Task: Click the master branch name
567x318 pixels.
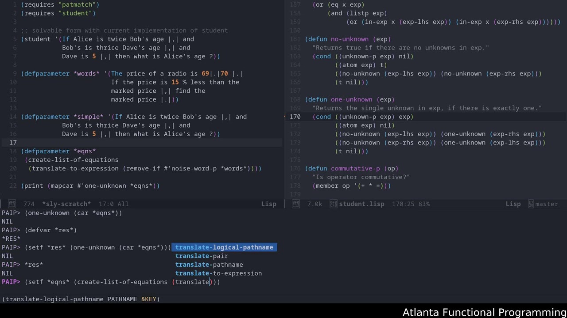Action: [x=547, y=204]
